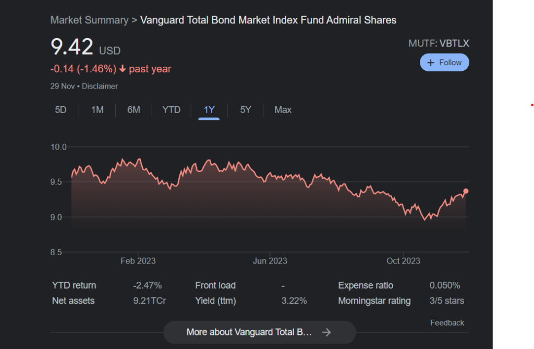Open More about Vanguard Total B… button

(260, 332)
